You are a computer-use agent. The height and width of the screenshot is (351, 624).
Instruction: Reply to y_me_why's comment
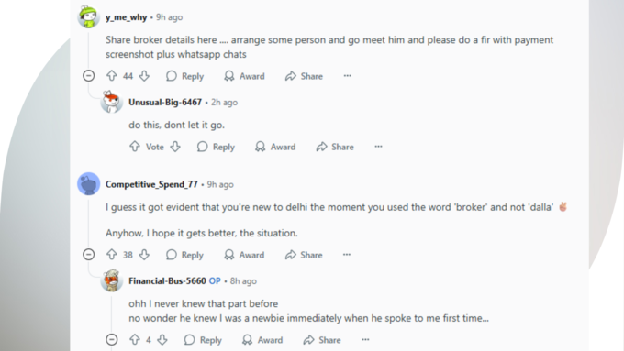185,76
